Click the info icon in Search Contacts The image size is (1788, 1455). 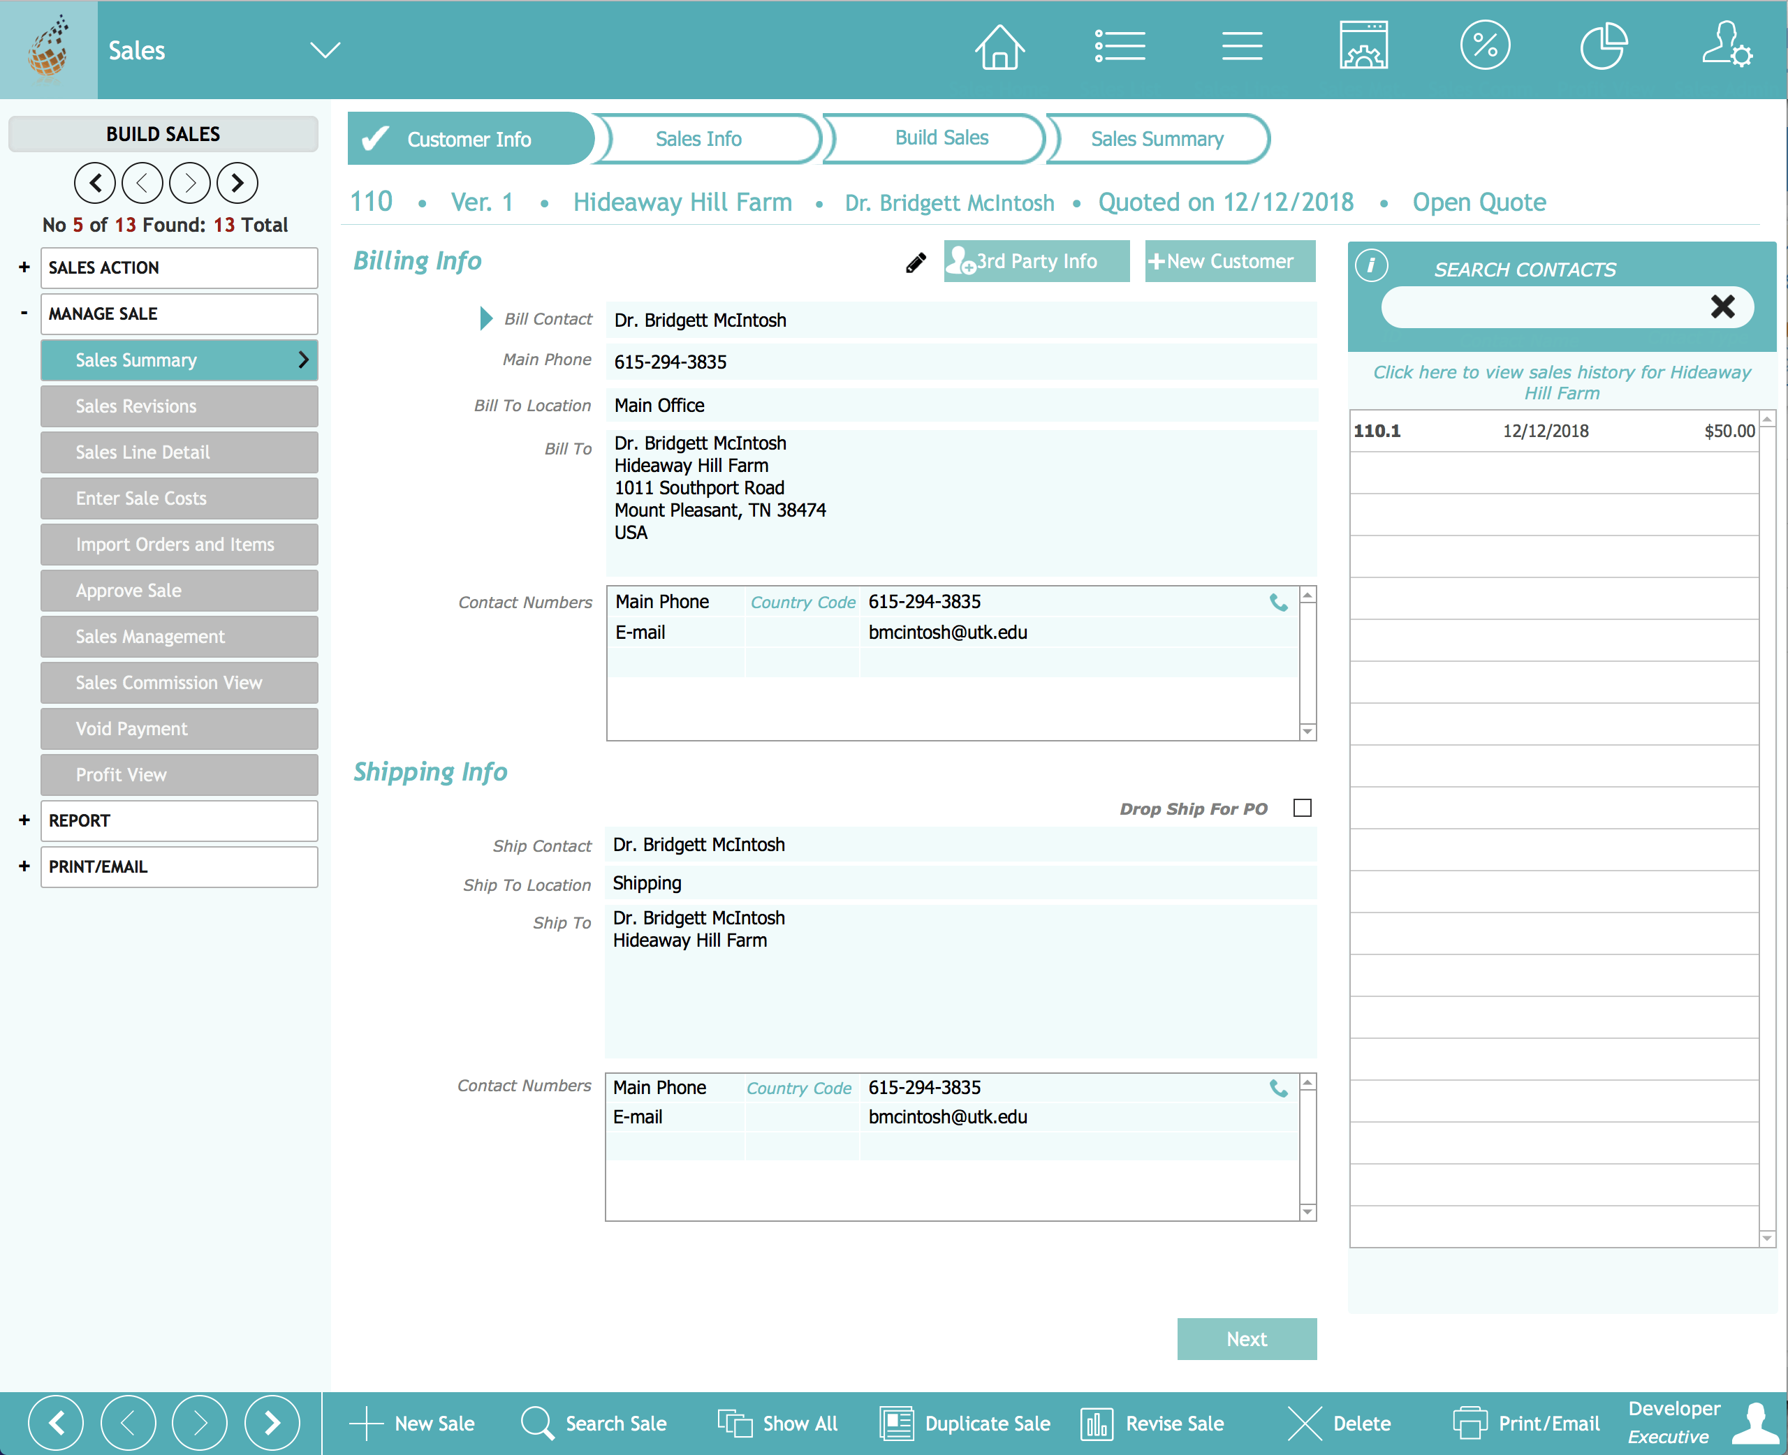tap(1372, 266)
